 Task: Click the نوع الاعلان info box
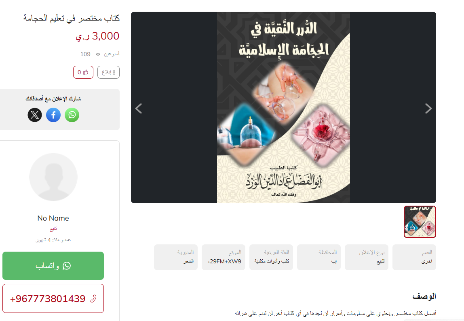[x=366, y=257]
